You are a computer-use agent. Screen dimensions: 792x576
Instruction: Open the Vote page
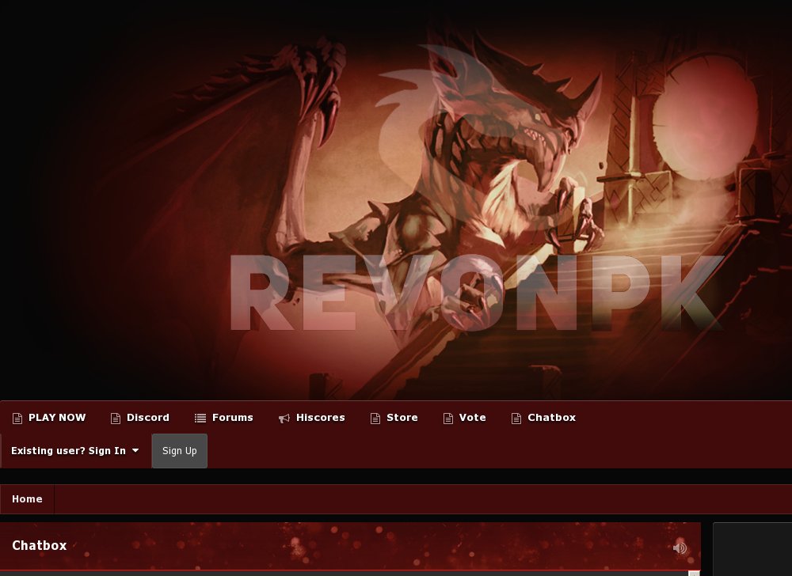pyautogui.click(x=465, y=418)
